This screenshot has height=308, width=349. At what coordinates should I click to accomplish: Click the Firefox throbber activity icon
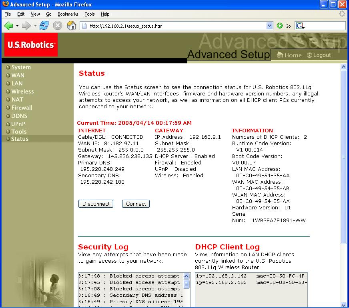click(342, 14)
